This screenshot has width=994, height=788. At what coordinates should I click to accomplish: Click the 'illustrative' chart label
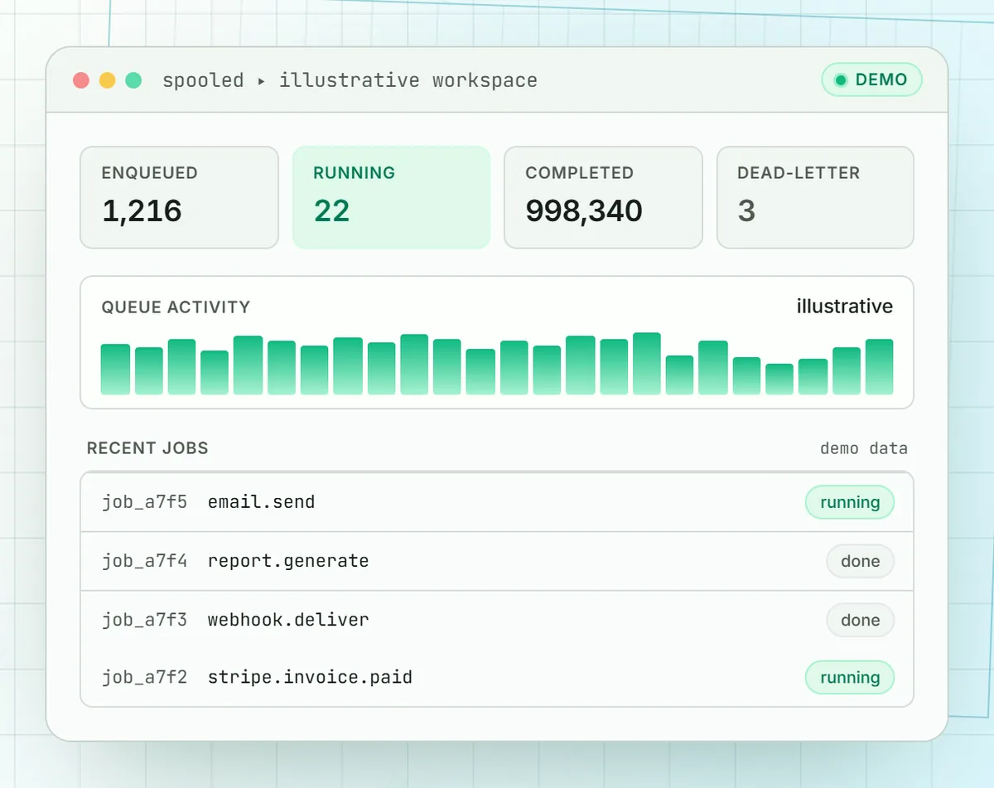coord(845,307)
